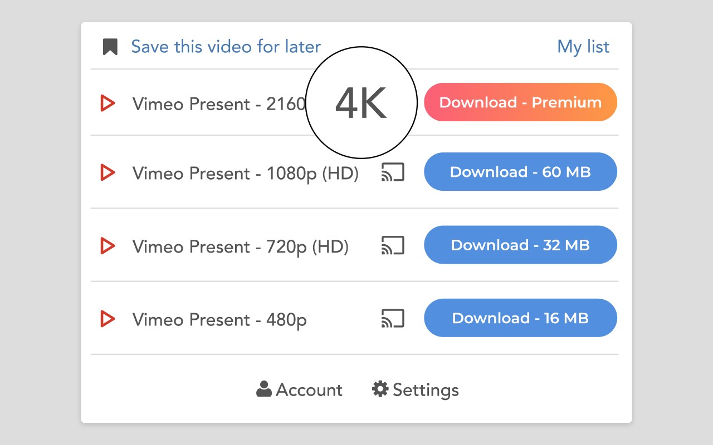
Task: Download the 32 MB 720p file
Action: [520, 245]
